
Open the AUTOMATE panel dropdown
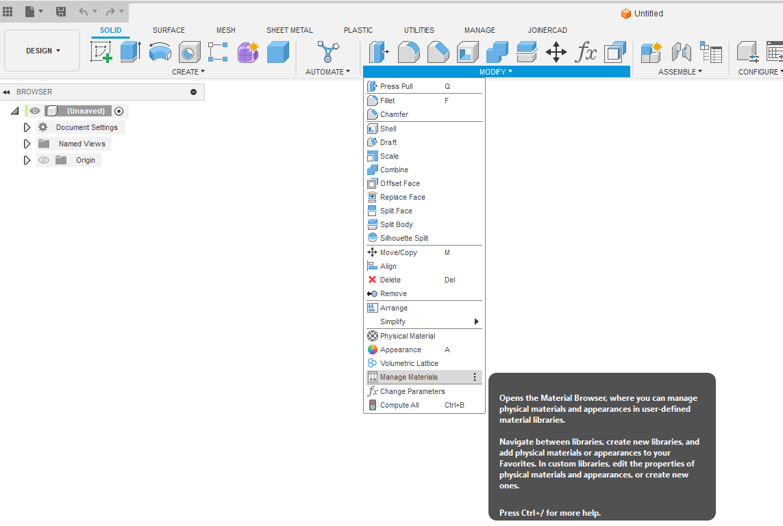[327, 72]
